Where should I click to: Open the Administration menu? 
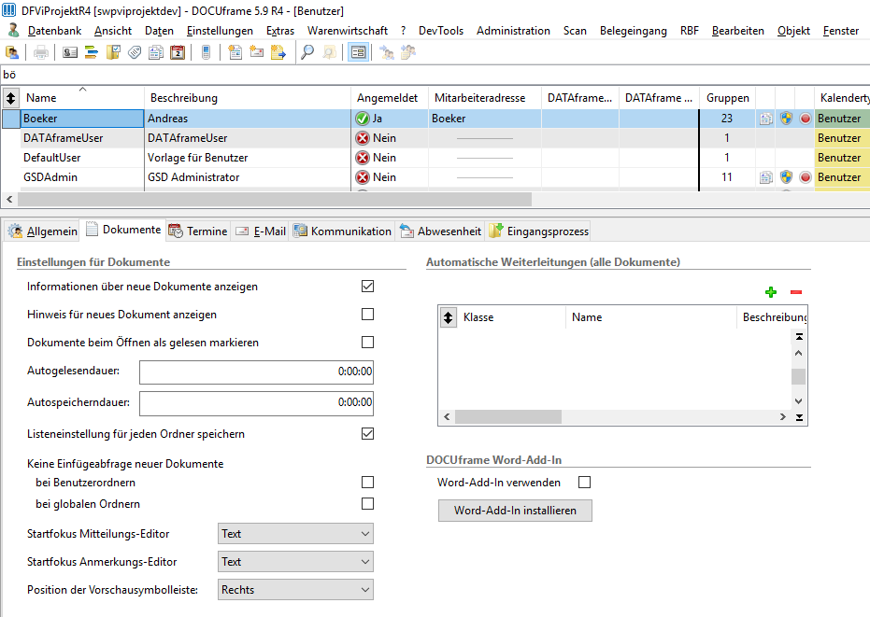tap(513, 31)
